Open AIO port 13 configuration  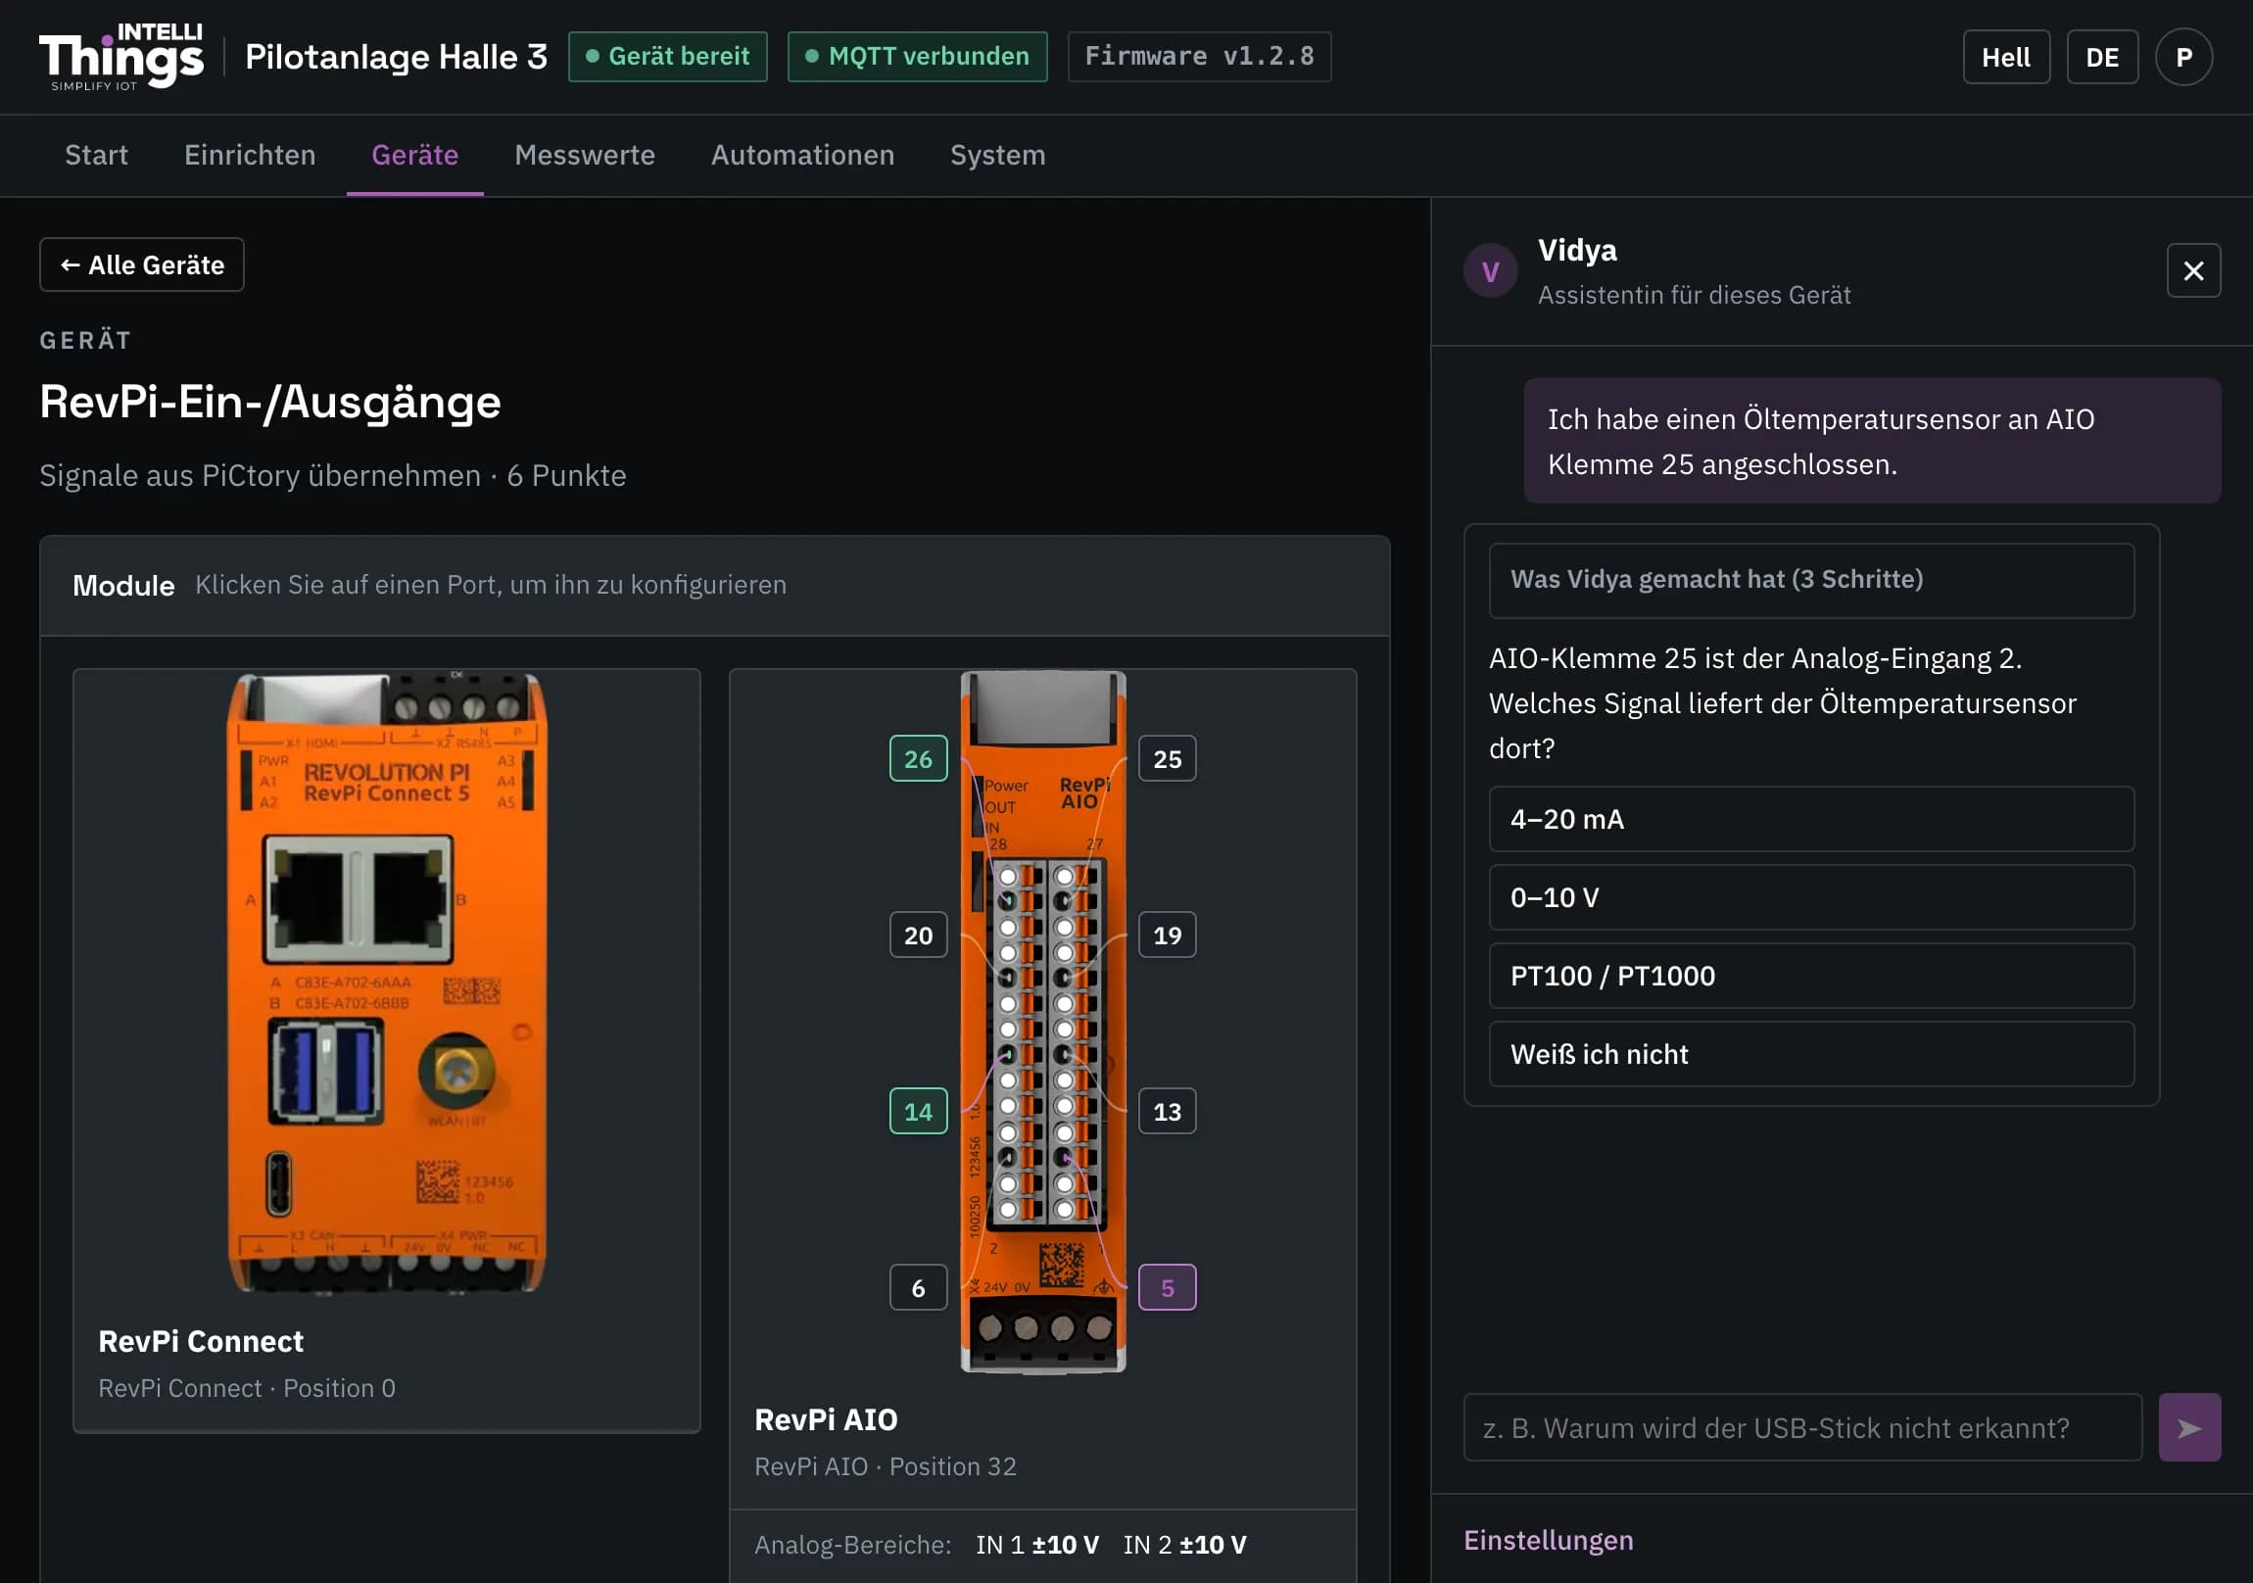[1167, 1111]
